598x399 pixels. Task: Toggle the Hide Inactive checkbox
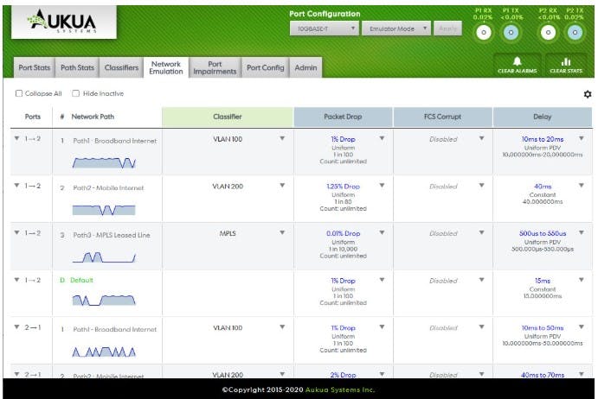[76, 93]
